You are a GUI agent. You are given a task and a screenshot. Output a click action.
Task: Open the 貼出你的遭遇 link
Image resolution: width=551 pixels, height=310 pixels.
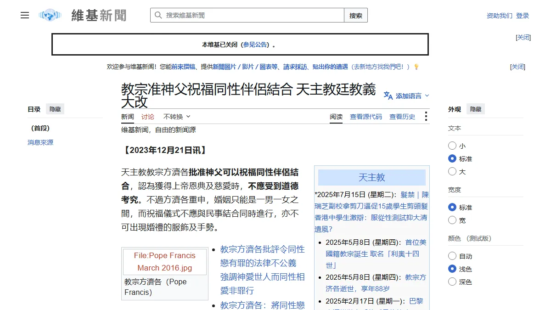click(330, 67)
